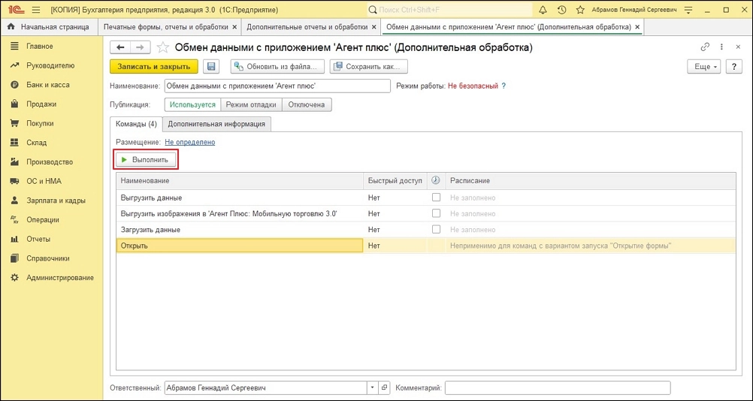Copy link to form chain icon

pyautogui.click(x=705, y=47)
